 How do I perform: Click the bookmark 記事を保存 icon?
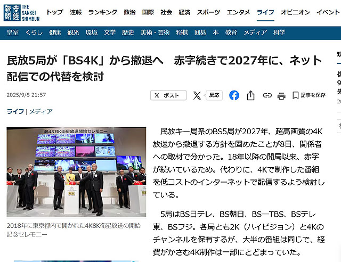309,95
